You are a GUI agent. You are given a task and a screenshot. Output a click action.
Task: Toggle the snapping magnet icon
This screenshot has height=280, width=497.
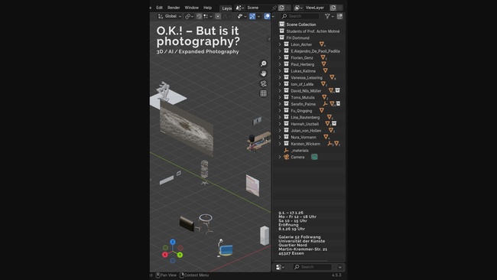tap(199, 16)
